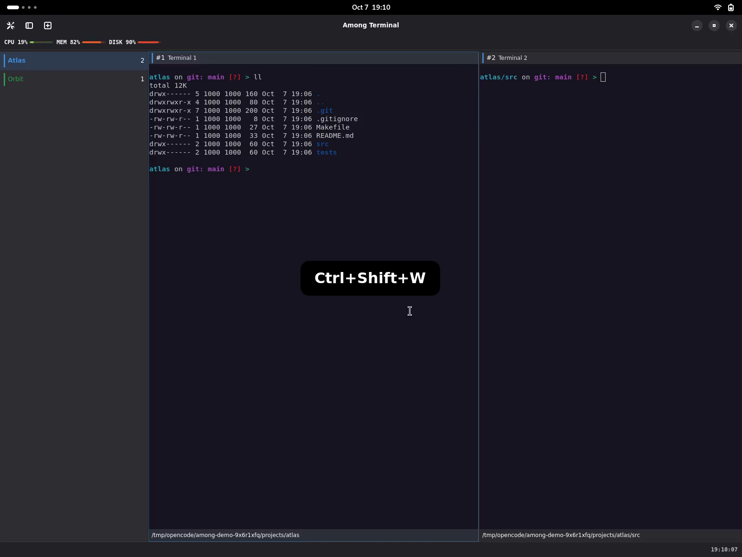Click the 'Among Terminal' window title
The width and height of the screenshot is (742, 557).
point(371,25)
